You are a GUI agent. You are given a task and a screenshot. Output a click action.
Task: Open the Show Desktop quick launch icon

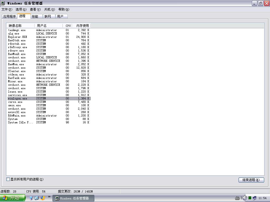click(31, 198)
